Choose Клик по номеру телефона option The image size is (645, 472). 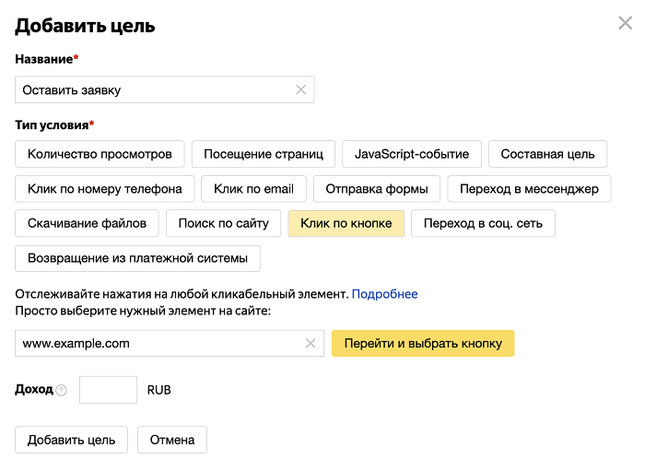point(105,189)
